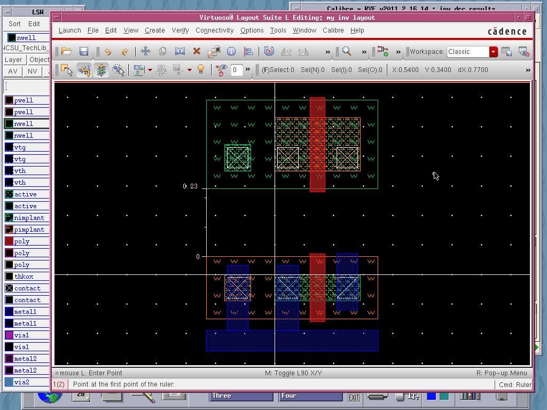Open the Launch menu
547x410 pixels.
(x=70, y=30)
